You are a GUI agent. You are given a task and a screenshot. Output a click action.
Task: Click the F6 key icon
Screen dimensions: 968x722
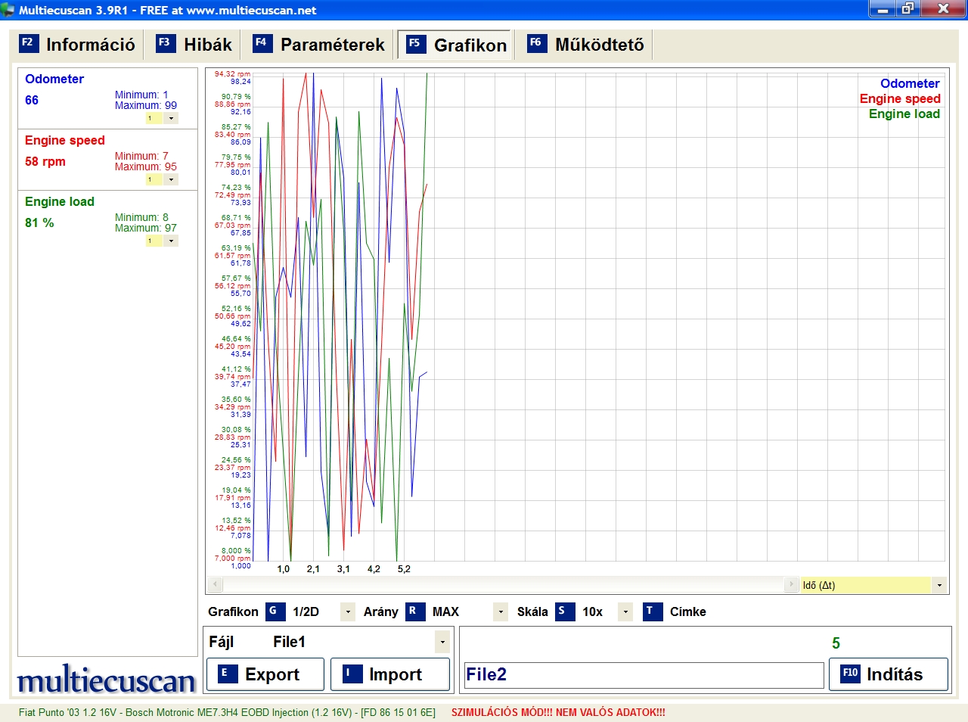pyautogui.click(x=536, y=43)
